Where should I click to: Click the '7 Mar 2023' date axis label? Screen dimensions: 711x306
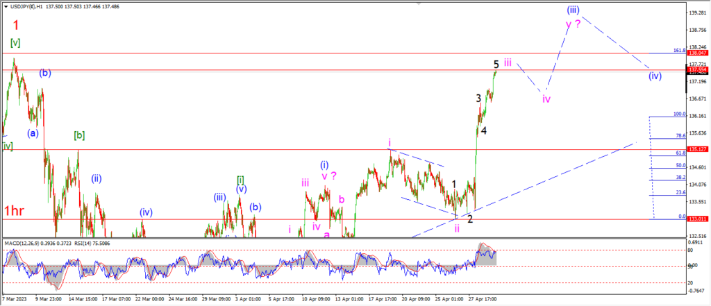[x=15, y=299]
